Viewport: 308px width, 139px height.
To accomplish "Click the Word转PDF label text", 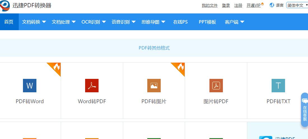I will [x=92, y=101].
